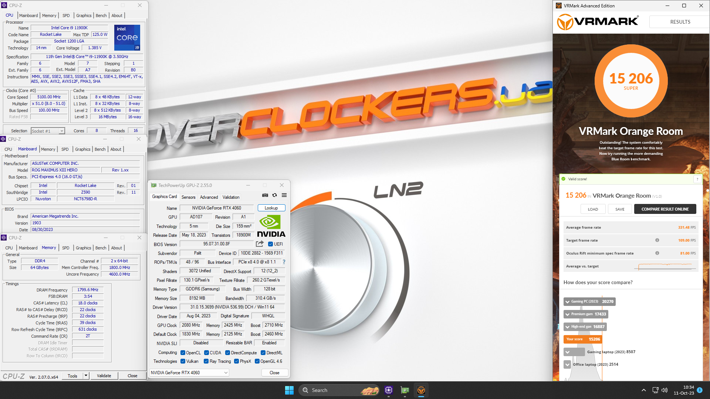Click Target frame rate info icon

pyautogui.click(x=657, y=240)
